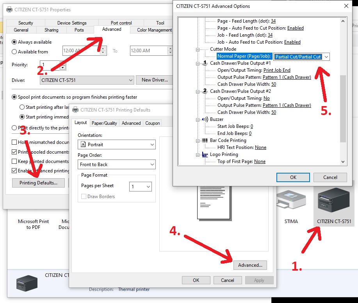Click the Advanced Options vertical scrollbar thumb
The height and width of the screenshot is (303, 358).
[343, 109]
